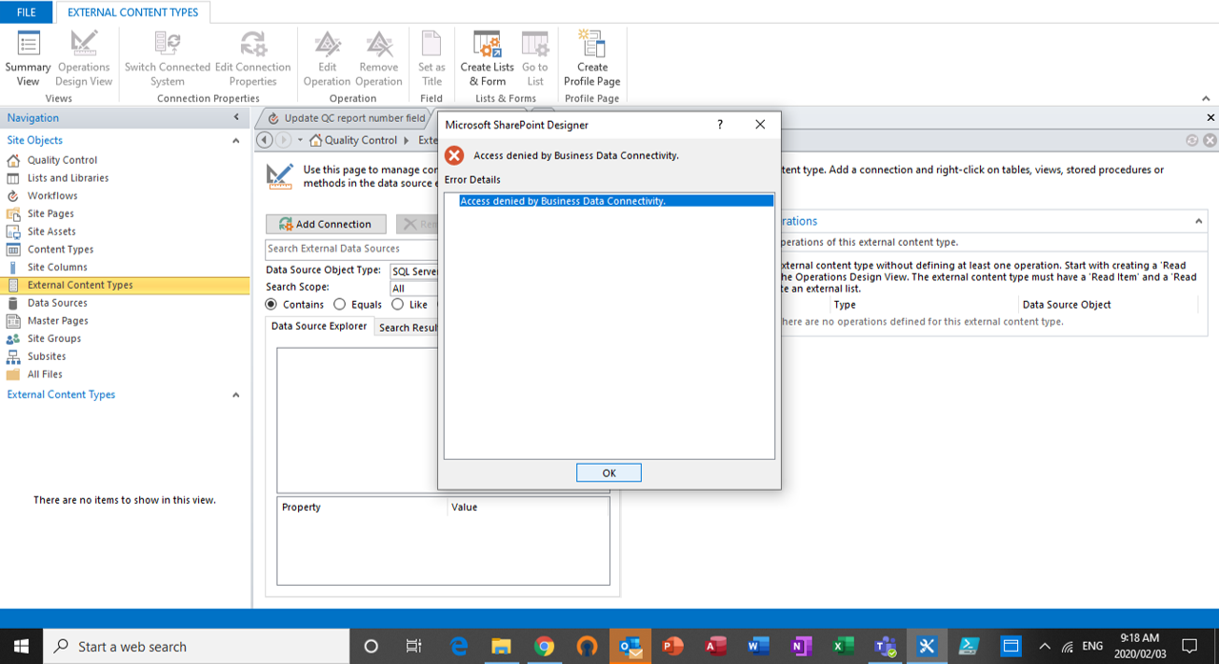
Task: Collapse External Content Types section in navigation
Action: 236,394
